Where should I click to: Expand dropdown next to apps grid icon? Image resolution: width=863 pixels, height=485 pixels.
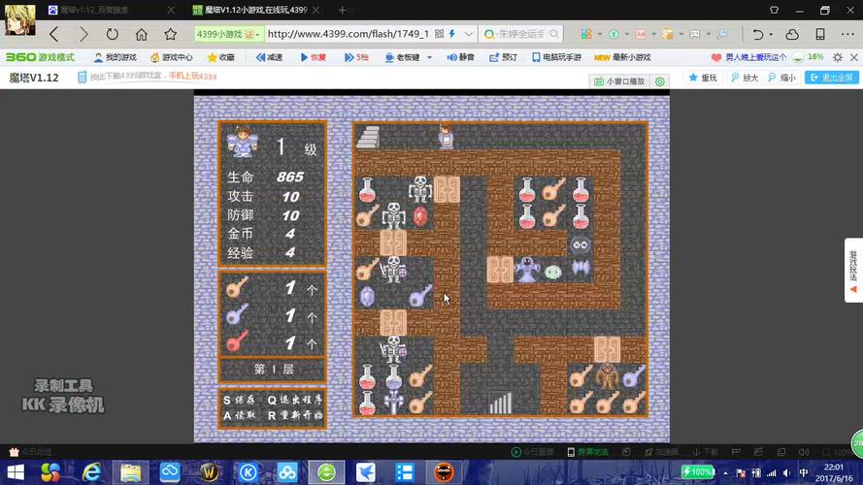tap(599, 34)
